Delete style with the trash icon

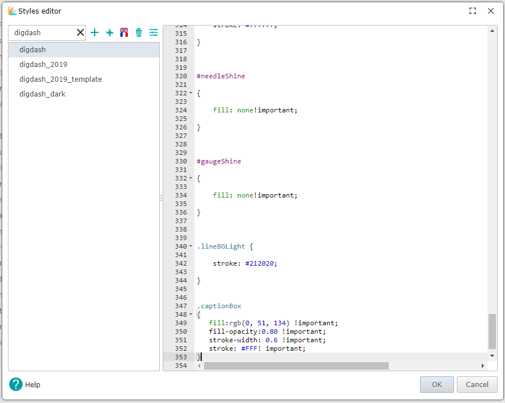pyautogui.click(x=139, y=32)
